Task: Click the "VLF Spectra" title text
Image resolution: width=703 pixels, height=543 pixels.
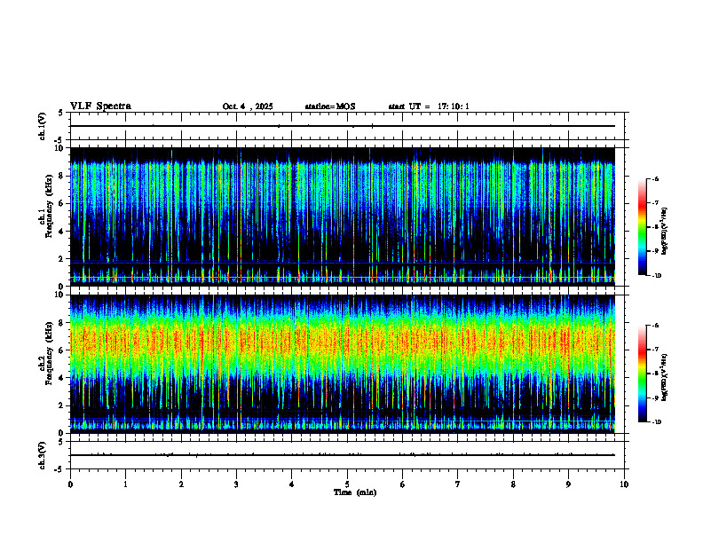Action: 100,106
